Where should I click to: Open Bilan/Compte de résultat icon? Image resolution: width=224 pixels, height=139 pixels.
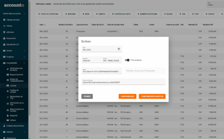8,110
